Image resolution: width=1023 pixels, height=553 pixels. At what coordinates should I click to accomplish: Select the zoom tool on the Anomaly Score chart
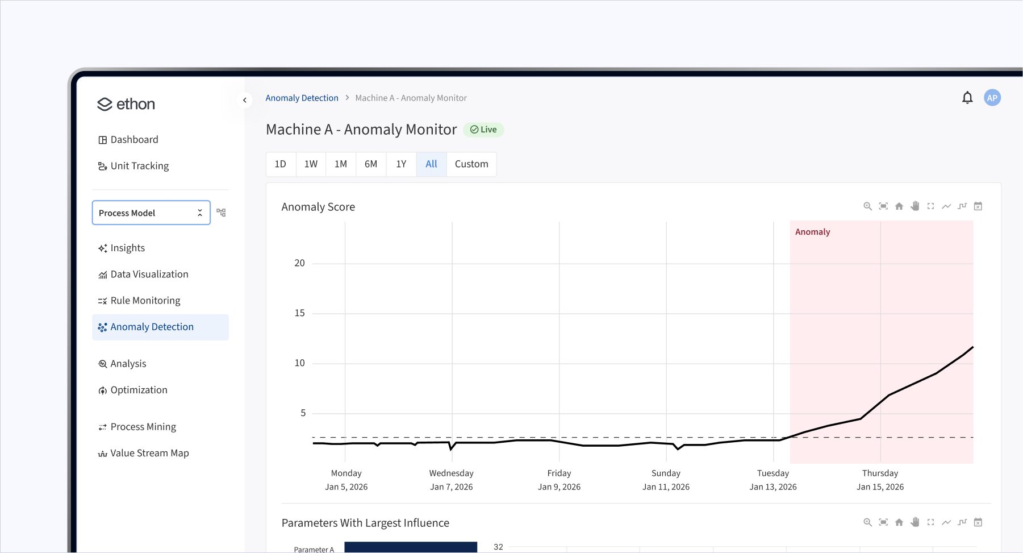(867, 206)
